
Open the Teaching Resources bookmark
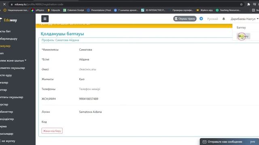[x=228, y=10]
